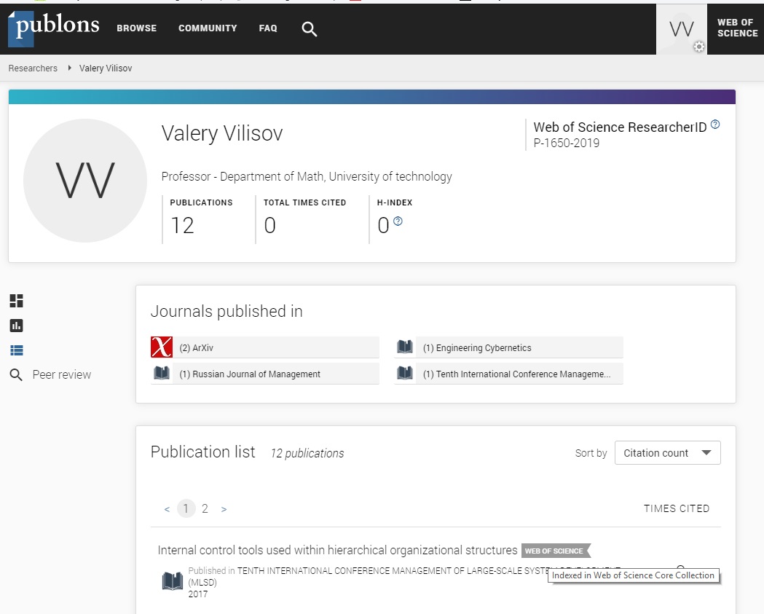This screenshot has height=614, width=764.
Task: Click the Times Cited column header
Action: click(677, 508)
